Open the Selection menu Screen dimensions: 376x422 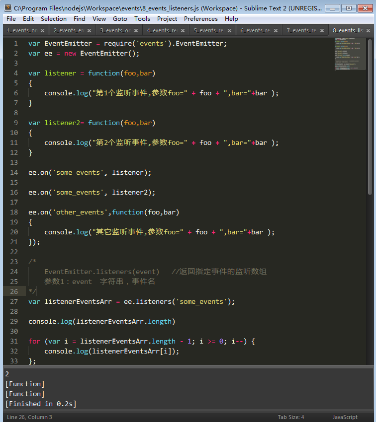pyautogui.click(x=54, y=19)
